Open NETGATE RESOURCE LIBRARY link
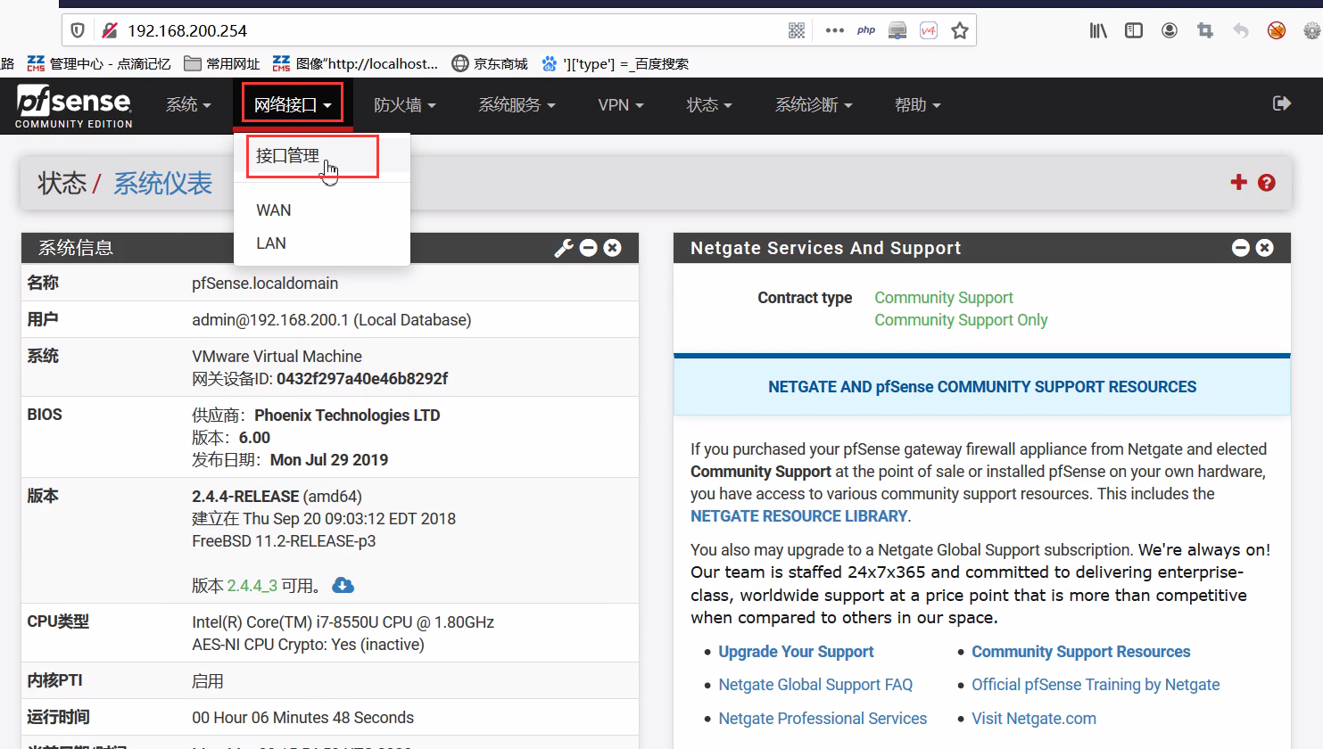 (799, 516)
